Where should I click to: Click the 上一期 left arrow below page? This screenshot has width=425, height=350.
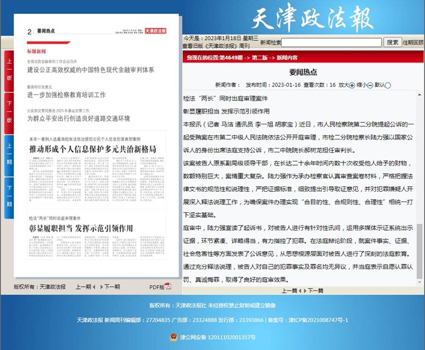pos(93,287)
